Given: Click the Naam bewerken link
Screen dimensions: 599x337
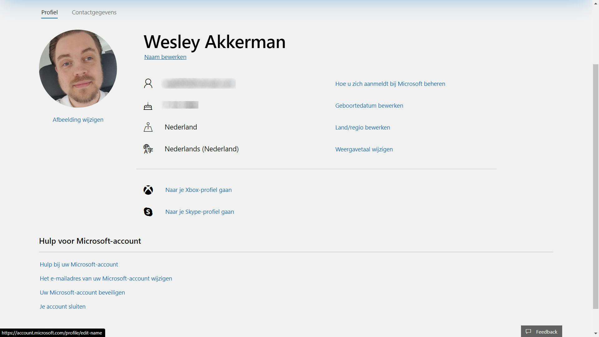Looking at the screenshot, I should pos(165,57).
